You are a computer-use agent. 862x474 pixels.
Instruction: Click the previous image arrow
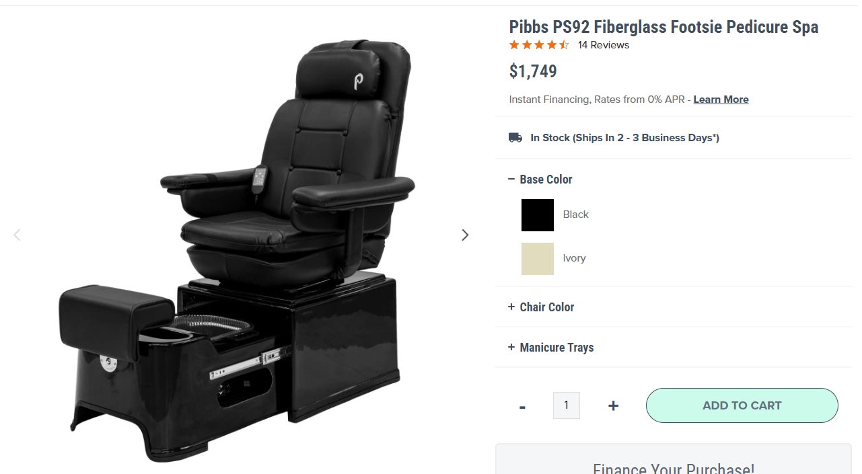pos(17,235)
